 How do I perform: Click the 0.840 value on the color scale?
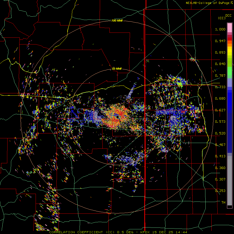click(220, 64)
